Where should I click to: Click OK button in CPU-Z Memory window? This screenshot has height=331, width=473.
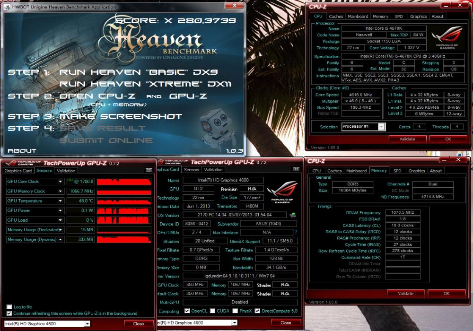(447, 293)
